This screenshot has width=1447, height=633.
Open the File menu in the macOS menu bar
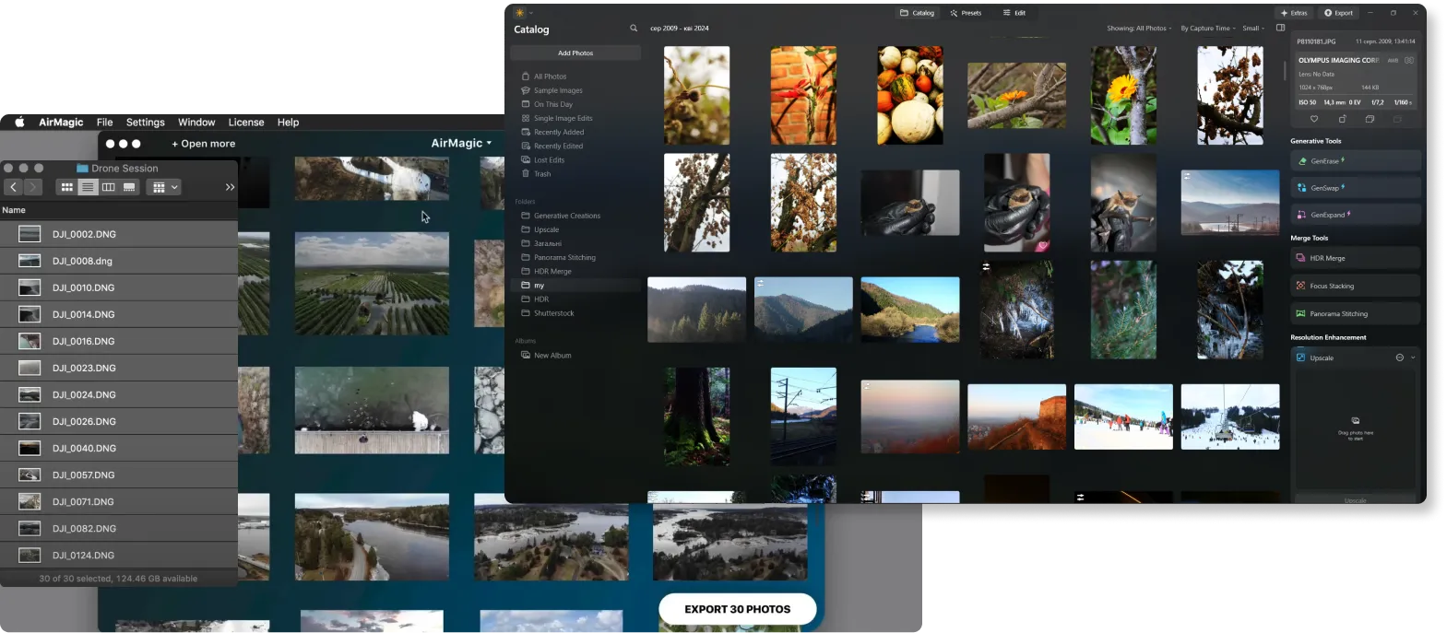[x=105, y=122]
